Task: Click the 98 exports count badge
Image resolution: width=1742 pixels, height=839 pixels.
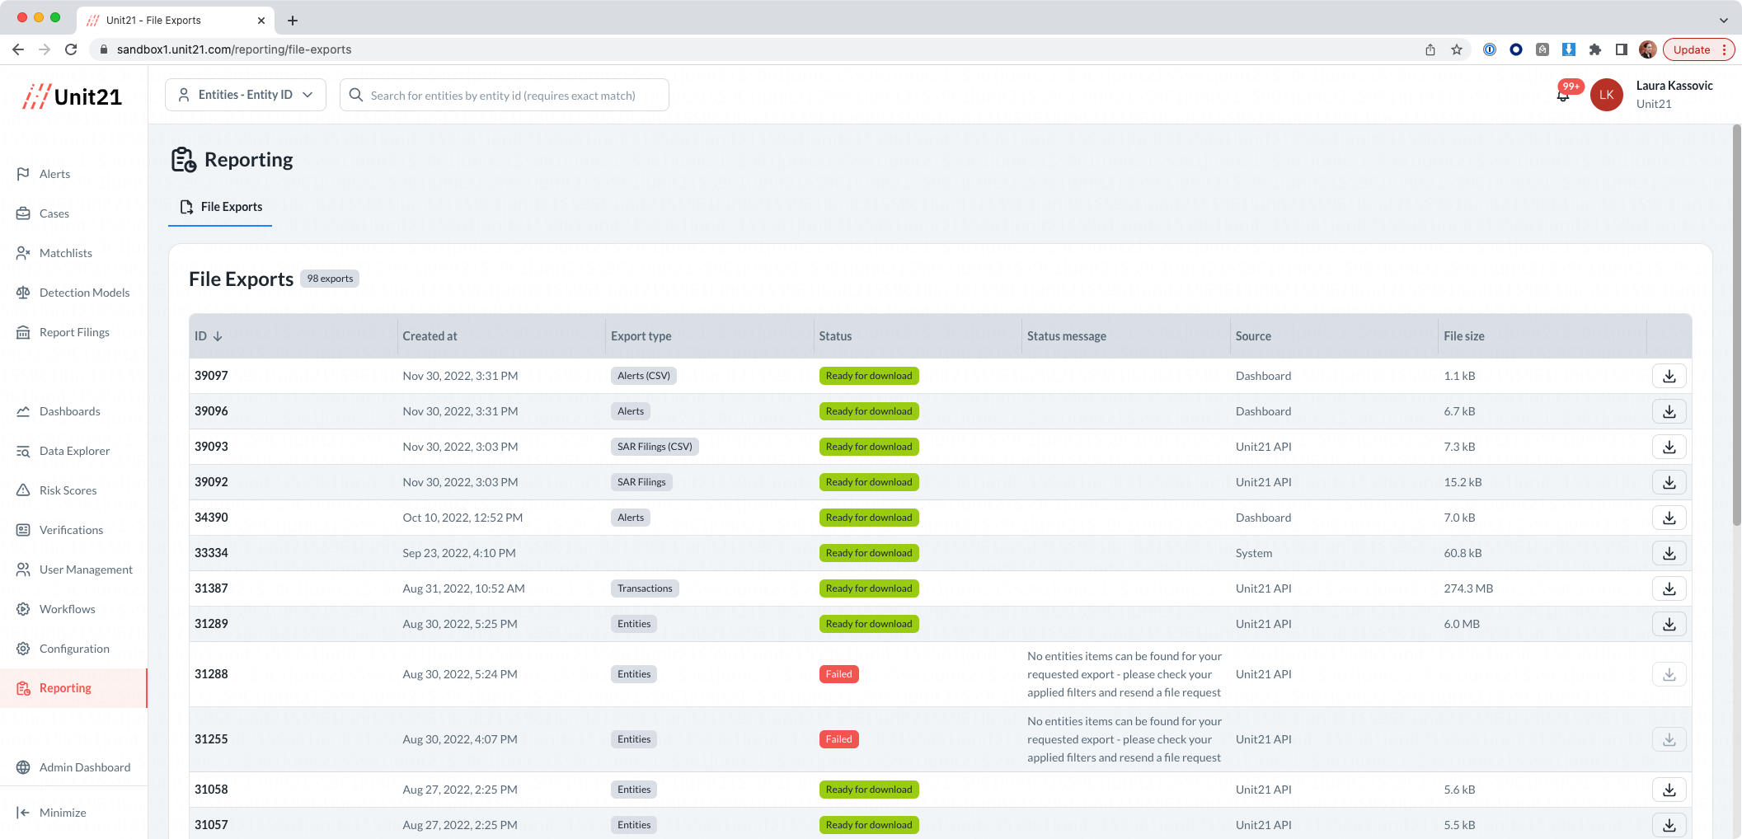Action: pos(330,279)
